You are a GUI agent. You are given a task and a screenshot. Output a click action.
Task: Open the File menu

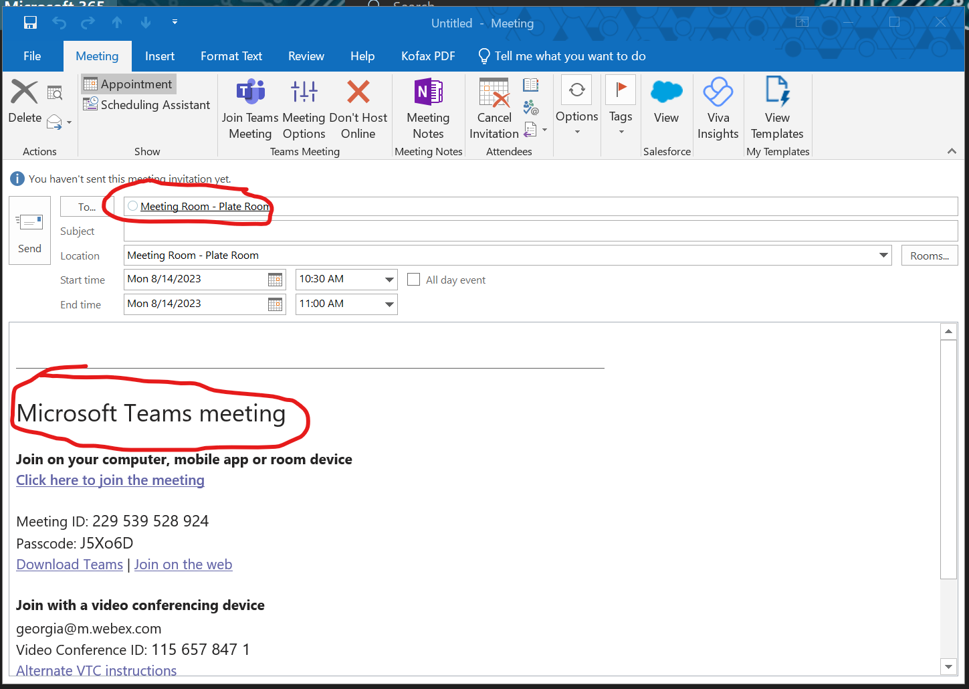(32, 56)
